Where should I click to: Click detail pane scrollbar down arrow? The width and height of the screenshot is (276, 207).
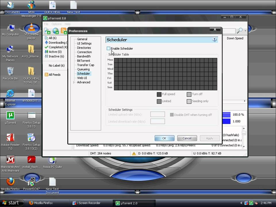click(x=244, y=146)
